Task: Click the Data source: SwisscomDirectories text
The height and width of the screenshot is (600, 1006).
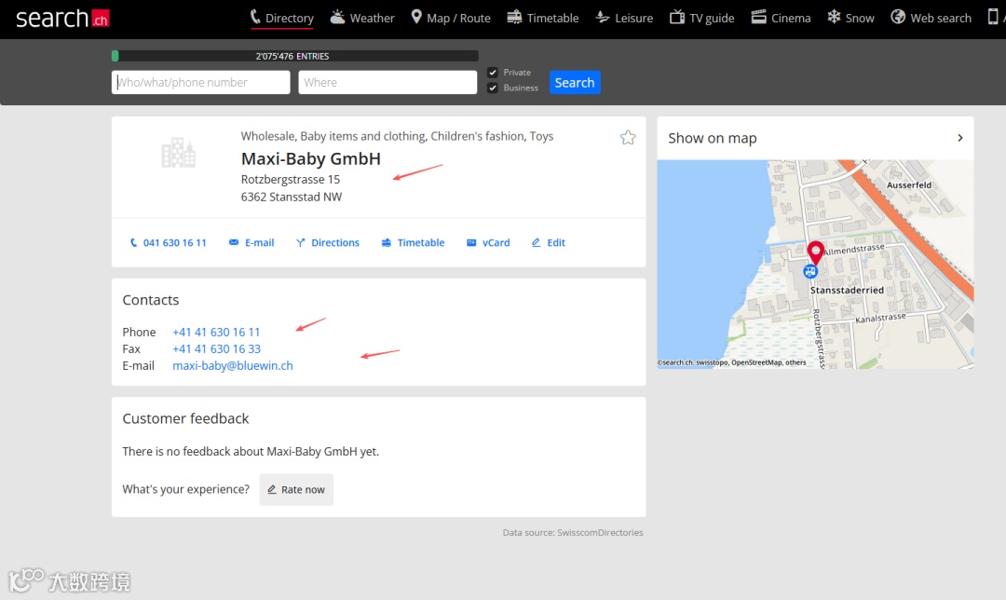Action: point(573,533)
